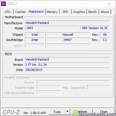Click the empty Side Band Addressing field
This screenshot has height=116, width=116.
point(49,93)
